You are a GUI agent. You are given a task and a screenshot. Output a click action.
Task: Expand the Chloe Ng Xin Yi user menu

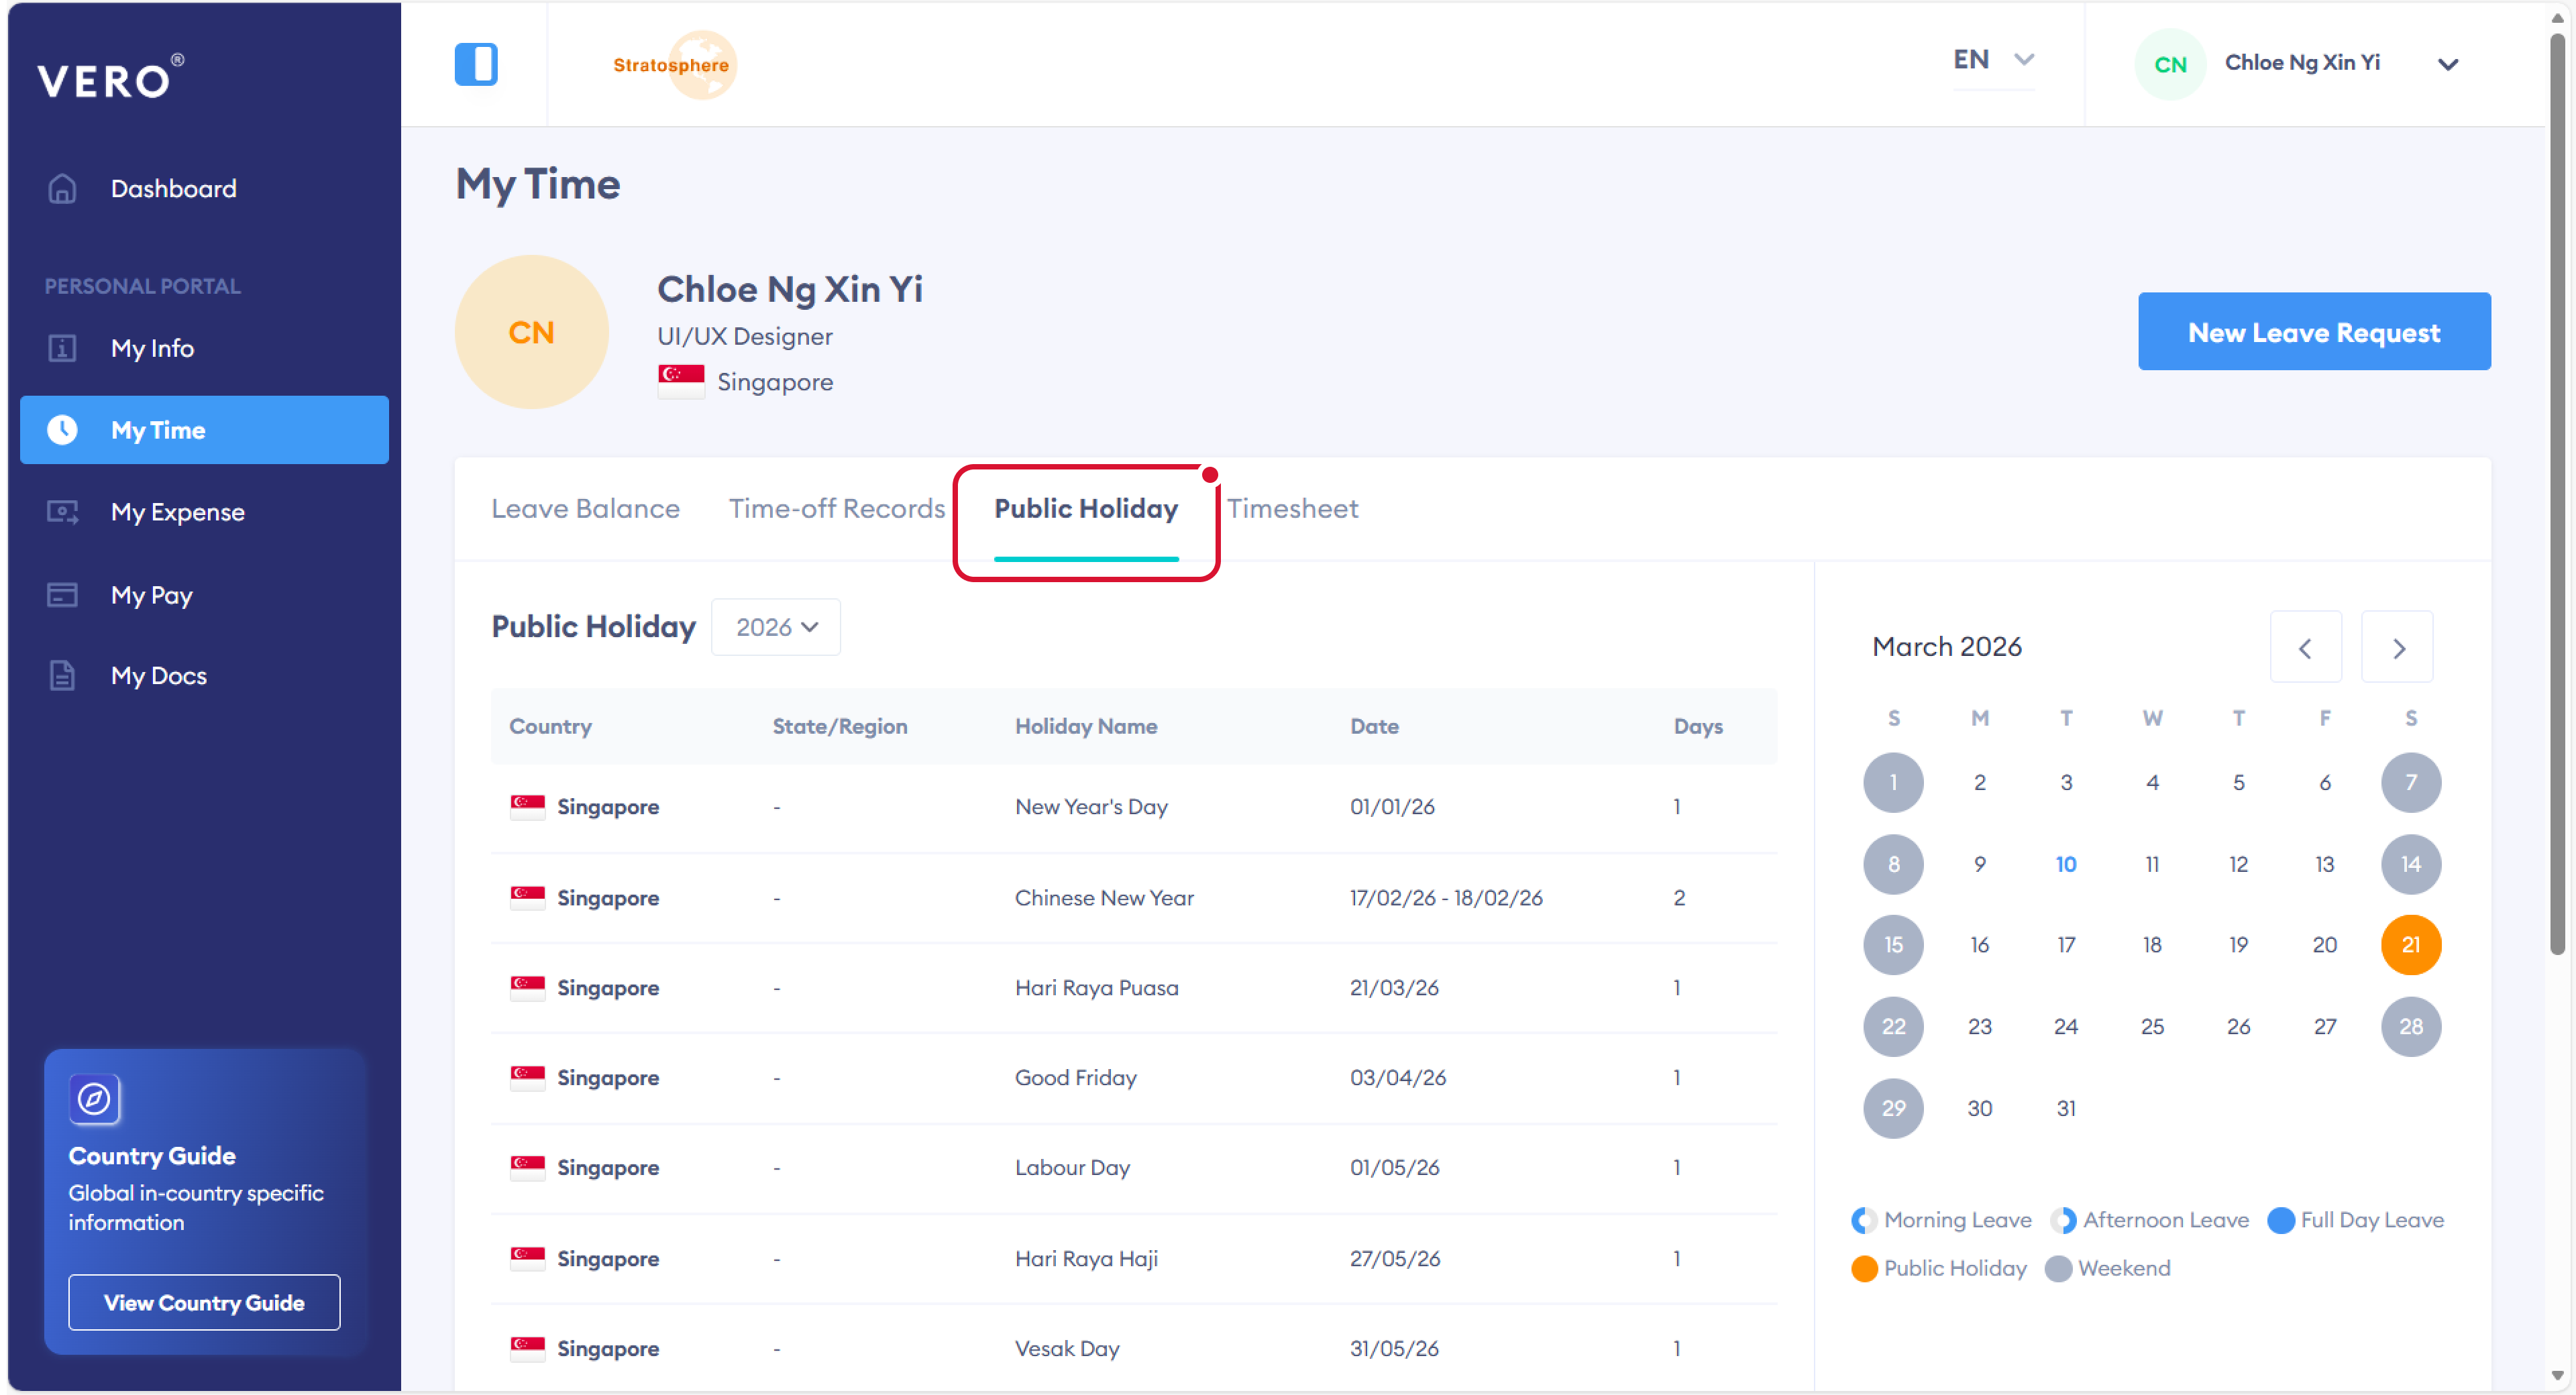pos(2447,65)
